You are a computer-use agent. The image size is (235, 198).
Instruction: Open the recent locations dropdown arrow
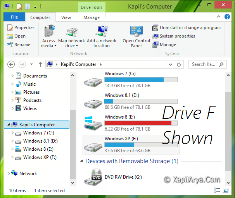(31, 64)
